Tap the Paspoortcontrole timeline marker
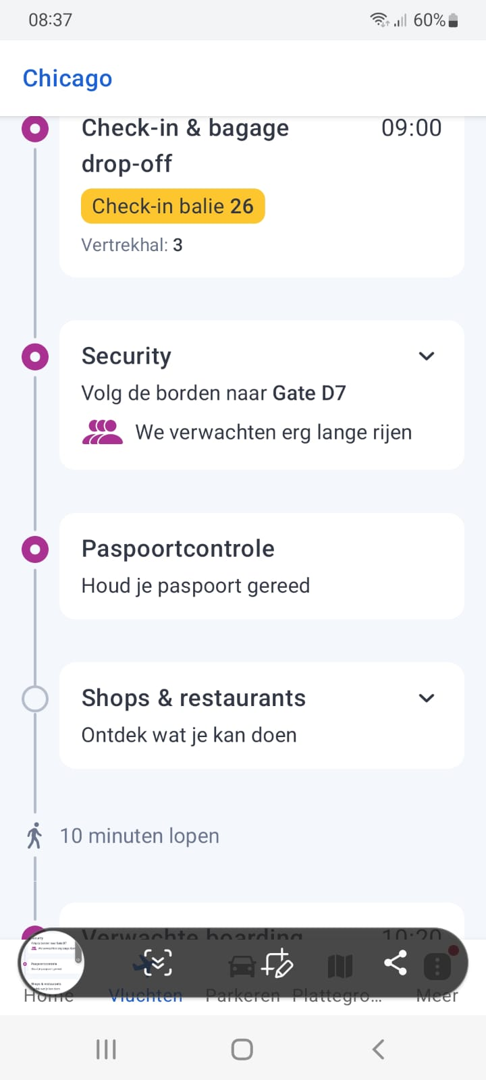The width and height of the screenshot is (486, 1080). point(35,549)
